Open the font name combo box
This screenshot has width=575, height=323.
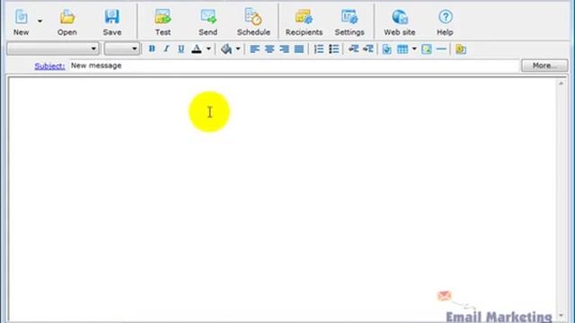click(53, 48)
